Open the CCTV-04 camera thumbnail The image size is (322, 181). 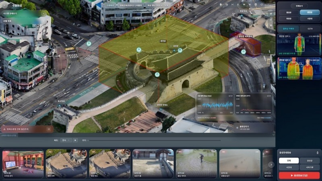point(196,164)
